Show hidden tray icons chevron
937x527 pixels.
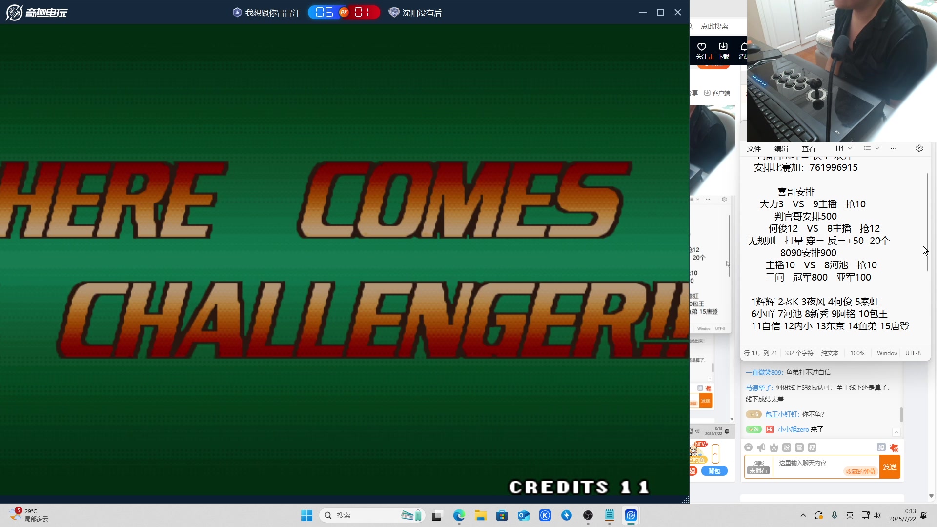tap(803, 515)
